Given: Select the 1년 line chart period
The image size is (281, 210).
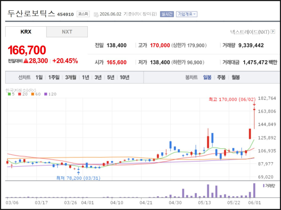Looking at the screenshot, I should coord(86,77).
